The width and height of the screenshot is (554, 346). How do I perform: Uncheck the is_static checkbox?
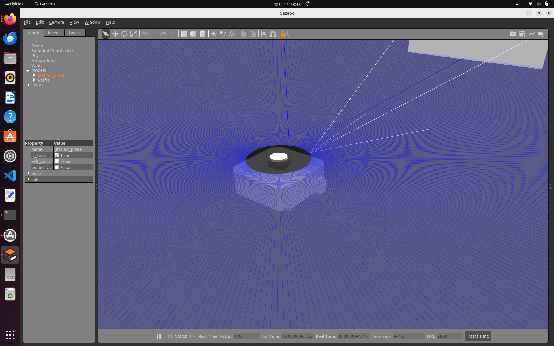(57, 155)
